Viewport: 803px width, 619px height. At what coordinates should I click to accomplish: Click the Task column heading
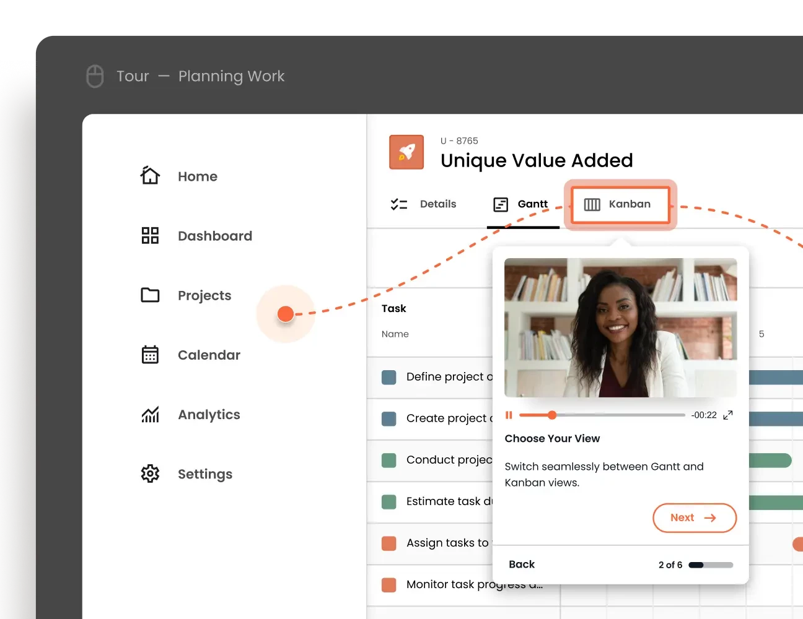click(393, 308)
